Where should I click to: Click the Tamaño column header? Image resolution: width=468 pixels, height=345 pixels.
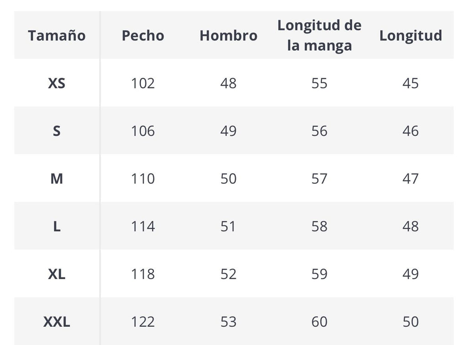coord(57,36)
